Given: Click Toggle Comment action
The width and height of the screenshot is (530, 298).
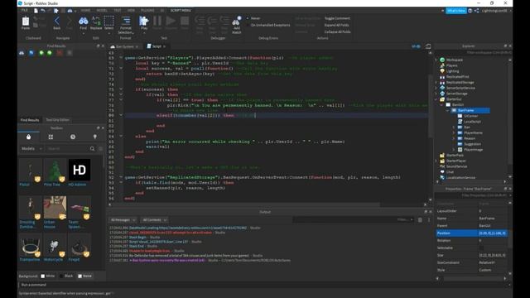Looking at the screenshot, I should 337,18.
